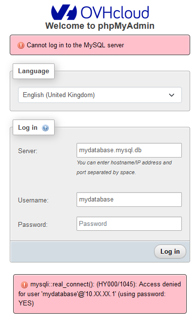
Task: Open the Log in help icon
Action: click(x=45, y=128)
